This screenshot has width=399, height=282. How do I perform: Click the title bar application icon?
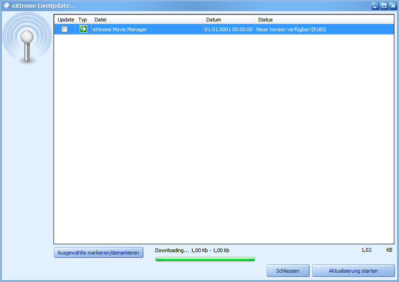7,6
